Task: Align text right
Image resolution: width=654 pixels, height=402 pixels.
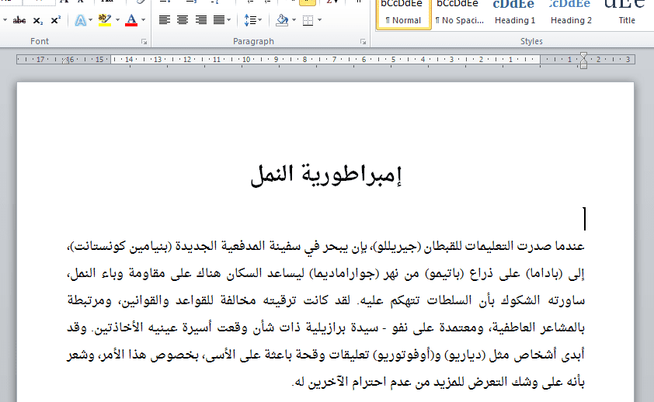Action: pos(201,20)
